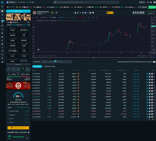Open the red dragon banner advertisement
This screenshot has height=141, width=156.
(x=18, y=85)
